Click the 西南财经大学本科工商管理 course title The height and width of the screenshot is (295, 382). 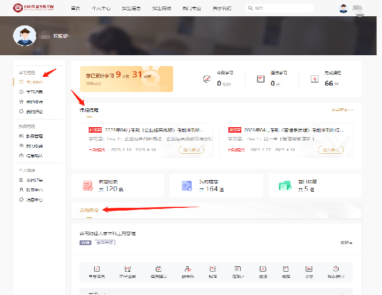pos(108,233)
